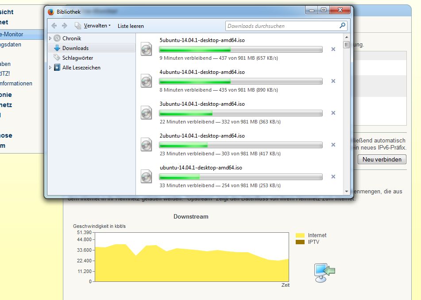Viewport: 421px width, 300px height.
Task: Click the Downstream chart heading
Action: [191, 216]
